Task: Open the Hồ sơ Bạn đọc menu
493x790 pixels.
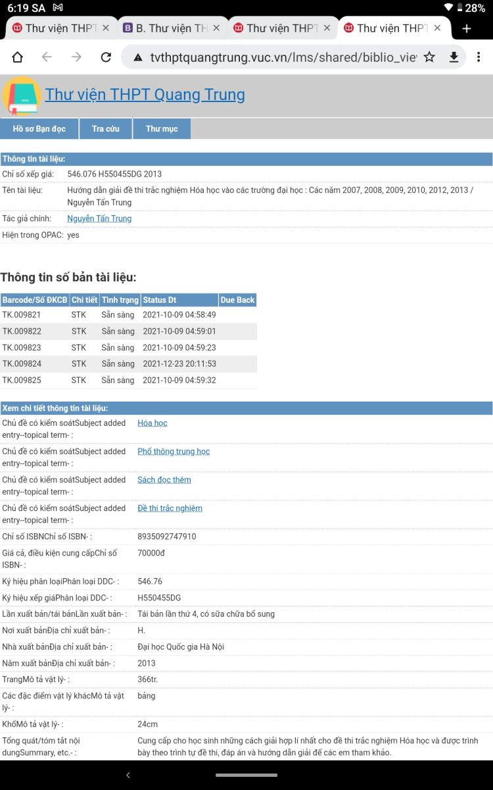Action: (39, 129)
